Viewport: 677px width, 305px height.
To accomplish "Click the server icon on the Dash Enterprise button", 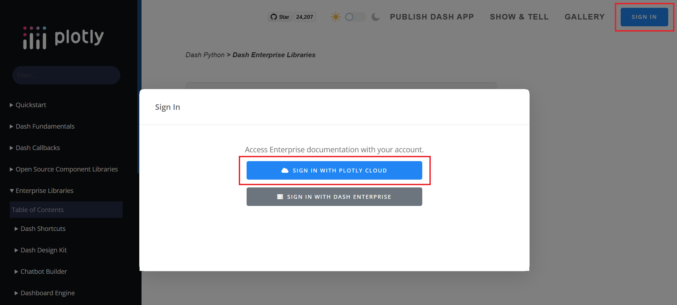I will tap(280, 197).
